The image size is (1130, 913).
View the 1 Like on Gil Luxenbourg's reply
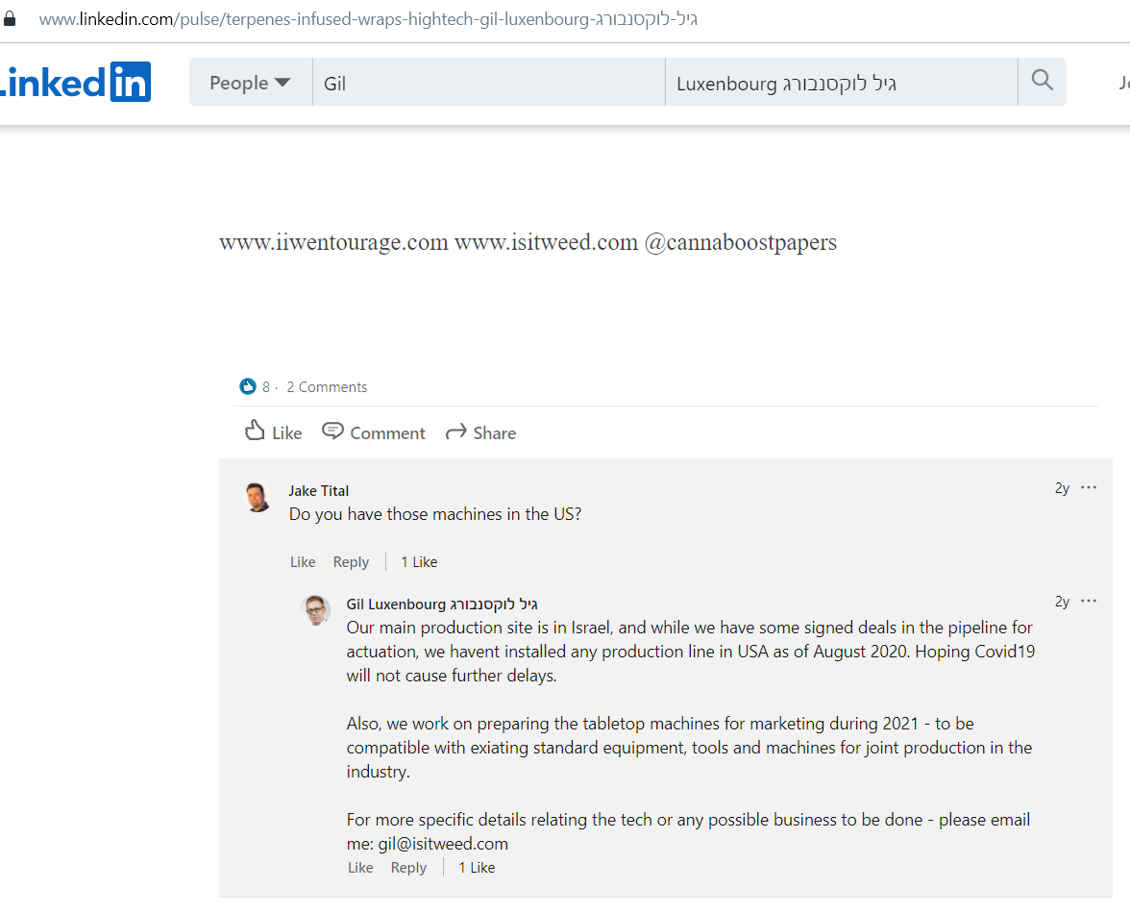477,868
